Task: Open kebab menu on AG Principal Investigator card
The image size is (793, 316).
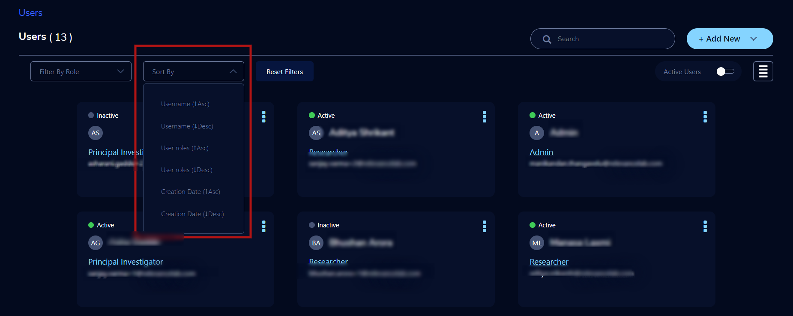Action: [263, 226]
